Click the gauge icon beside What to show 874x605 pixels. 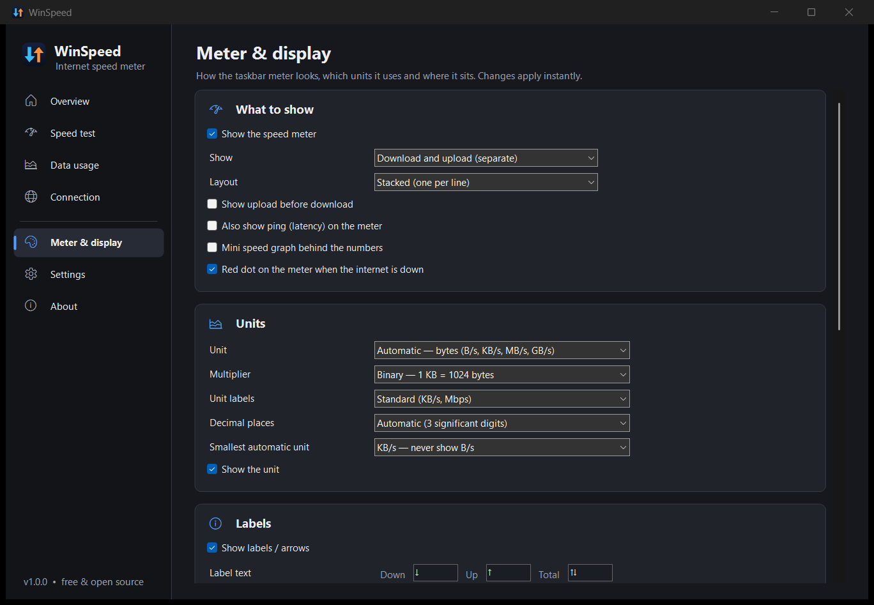pos(216,109)
